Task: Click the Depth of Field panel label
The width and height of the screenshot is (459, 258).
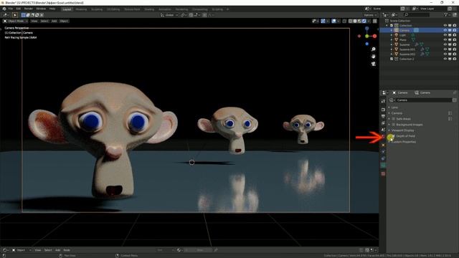Action: click(x=405, y=136)
